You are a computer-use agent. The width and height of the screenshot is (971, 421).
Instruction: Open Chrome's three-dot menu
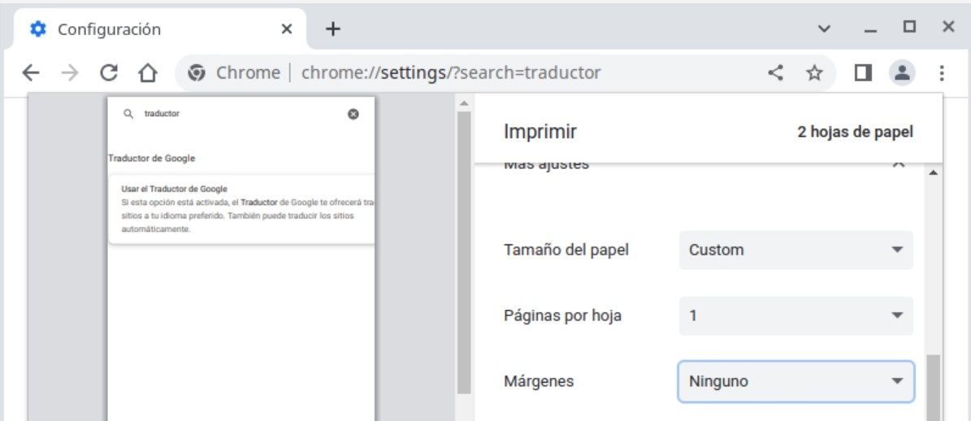click(941, 73)
